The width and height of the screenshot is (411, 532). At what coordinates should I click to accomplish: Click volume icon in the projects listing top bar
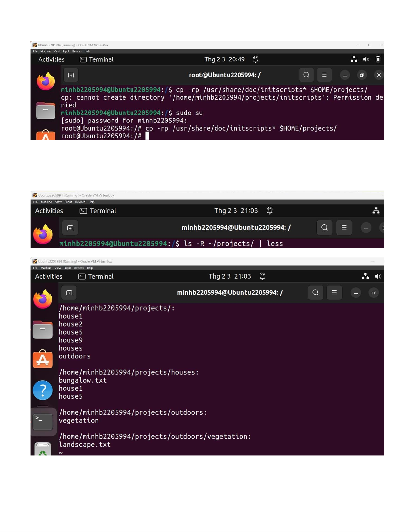[378, 276]
